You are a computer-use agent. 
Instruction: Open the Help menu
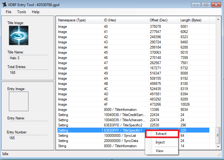35,12
